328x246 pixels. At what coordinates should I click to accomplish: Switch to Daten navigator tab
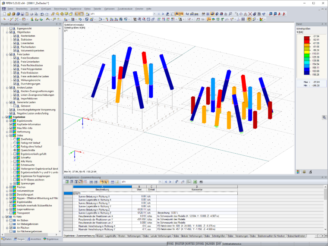click(7, 239)
